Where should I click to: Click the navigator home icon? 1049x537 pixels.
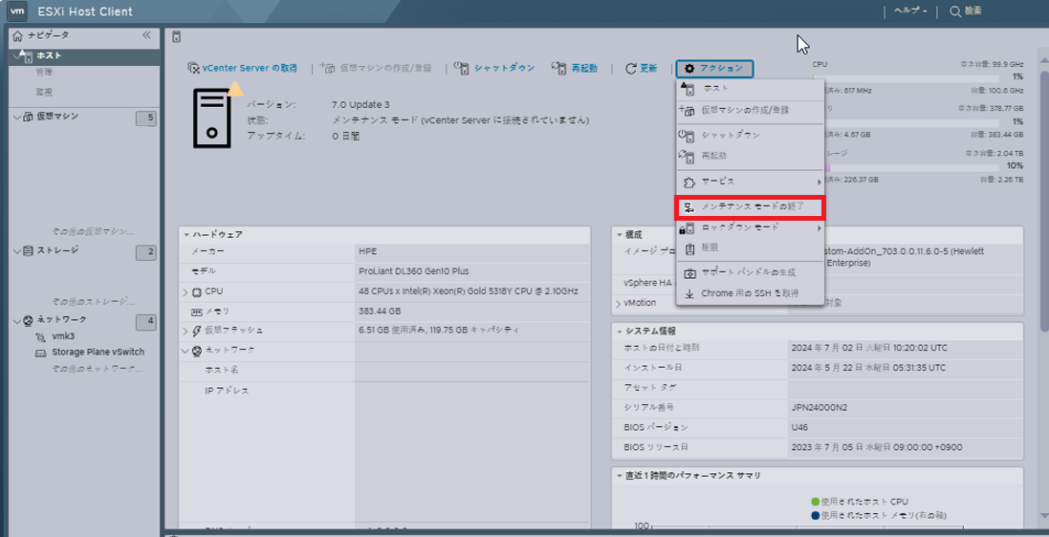(18, 35)
